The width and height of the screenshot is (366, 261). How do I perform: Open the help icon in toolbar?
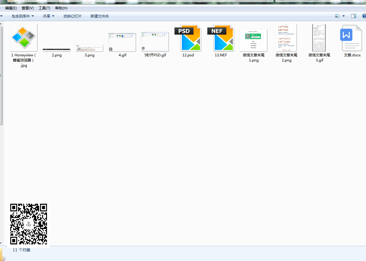364,16
